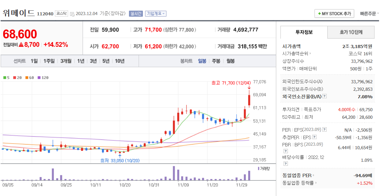Click the 상장주식수 value 33,796,962
The height and width of the screenshot is (196, 380).
[362, 61]
